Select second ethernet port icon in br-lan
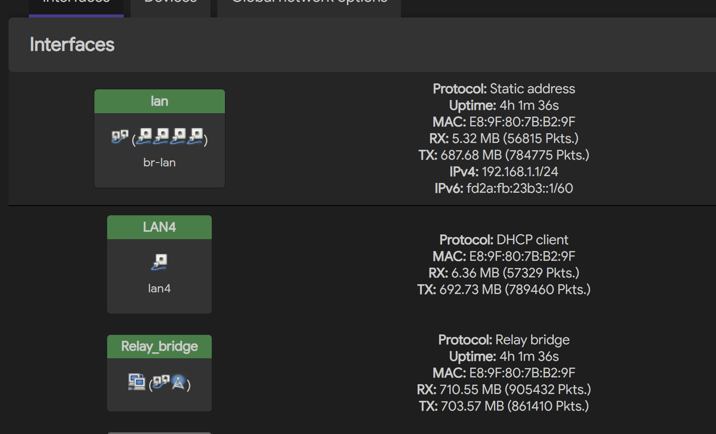Viewport: 716px width, 434px height. (161, 137)
